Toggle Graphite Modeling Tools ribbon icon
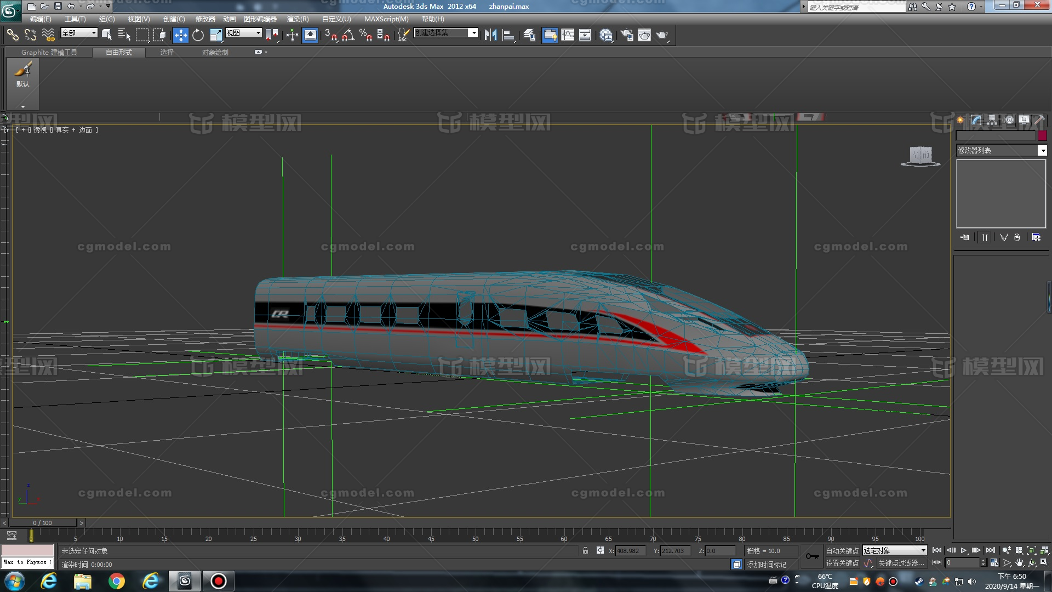1052x592 pixels. 550,35
